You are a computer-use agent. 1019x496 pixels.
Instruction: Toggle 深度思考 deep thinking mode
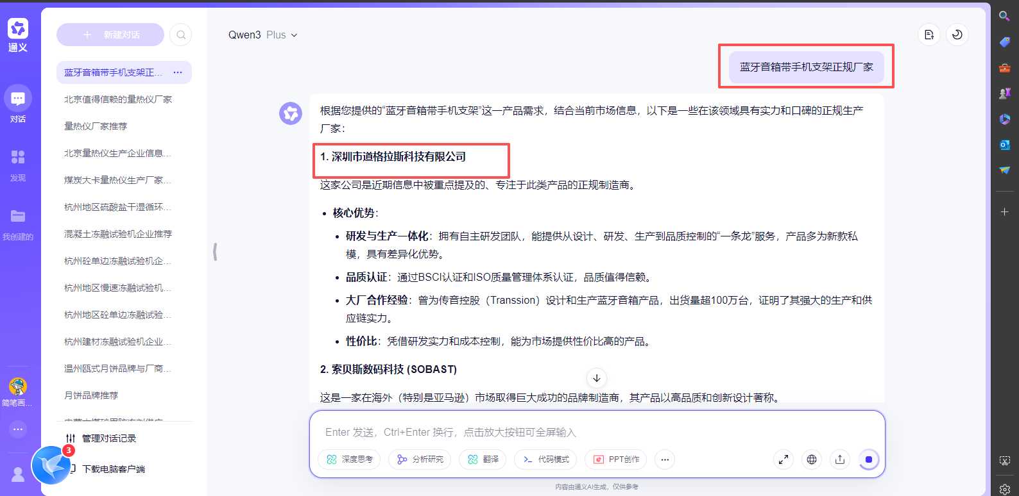tap(350, 459)
